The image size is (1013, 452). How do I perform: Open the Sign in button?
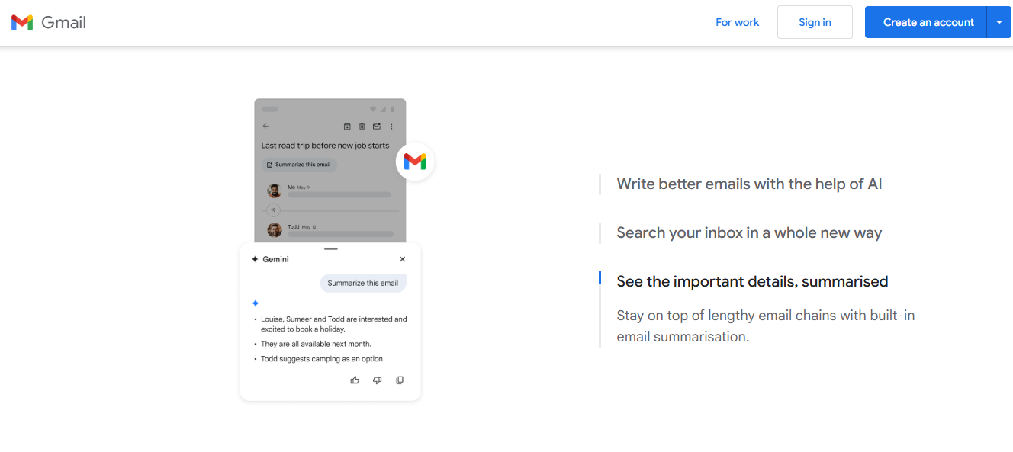[815, 22]
